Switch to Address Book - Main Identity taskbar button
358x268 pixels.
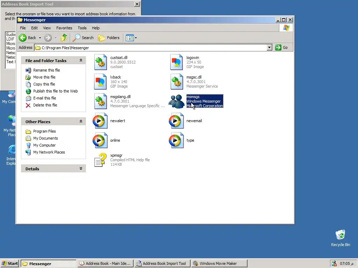pos(106,263)
